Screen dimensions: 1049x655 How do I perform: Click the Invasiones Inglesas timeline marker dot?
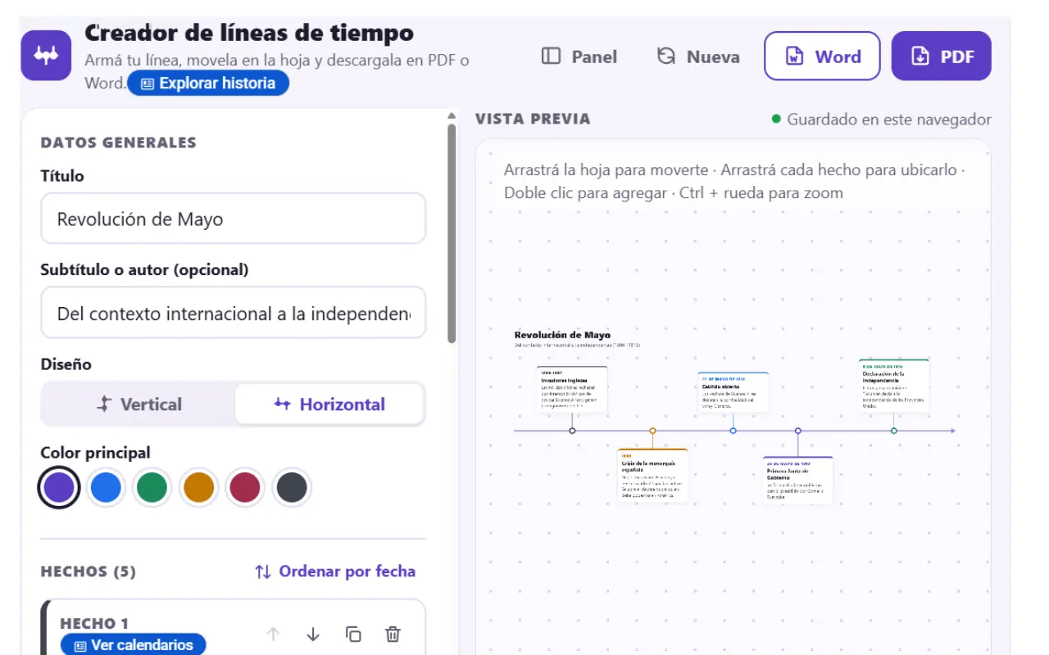(x=572, y=431)
